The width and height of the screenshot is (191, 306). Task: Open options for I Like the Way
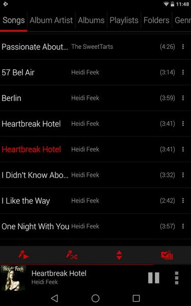pos(183,200)
